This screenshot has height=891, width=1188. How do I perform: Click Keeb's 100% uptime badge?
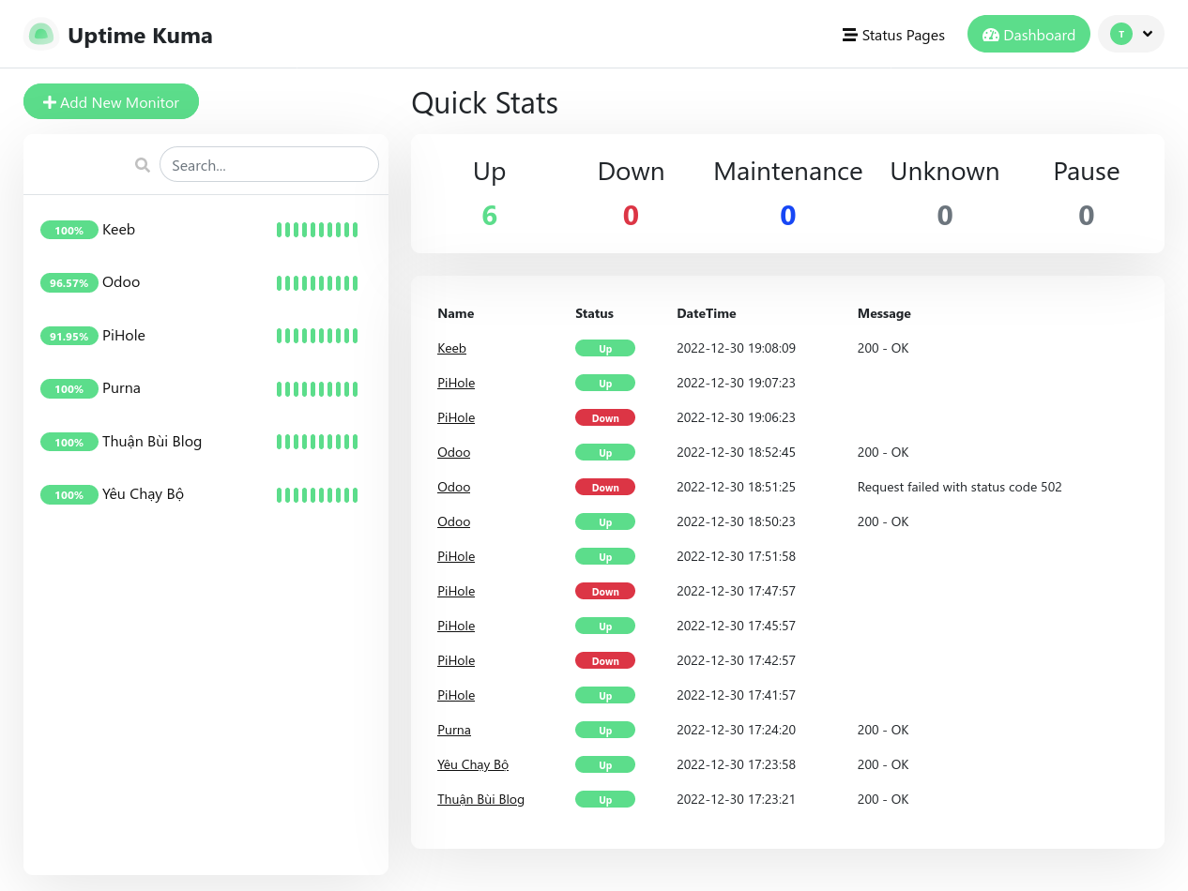coord(69,230)
